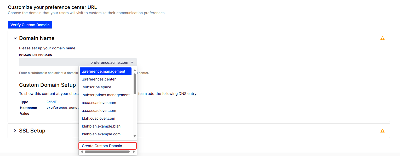Click the dropdown horizontal scrollbar thumb
The height and width of the screenshot is (156, 400).
107,152
